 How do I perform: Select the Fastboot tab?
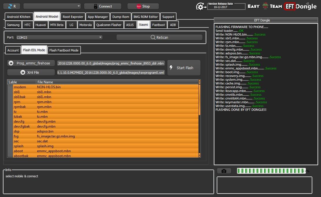tap(158, 25)
